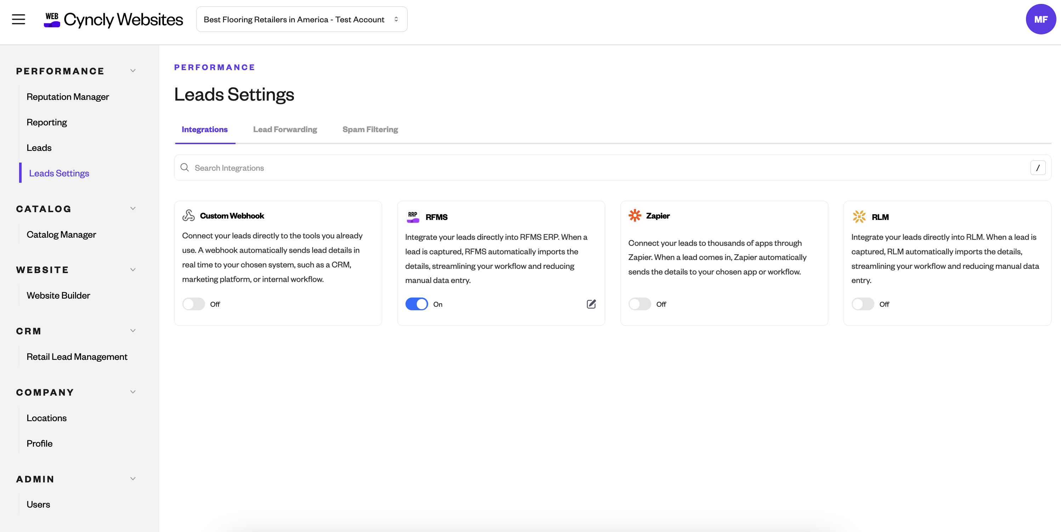This screenshot has height=532, width=1061.
Task: Click the RLM card title
Action: pos(880,217)
